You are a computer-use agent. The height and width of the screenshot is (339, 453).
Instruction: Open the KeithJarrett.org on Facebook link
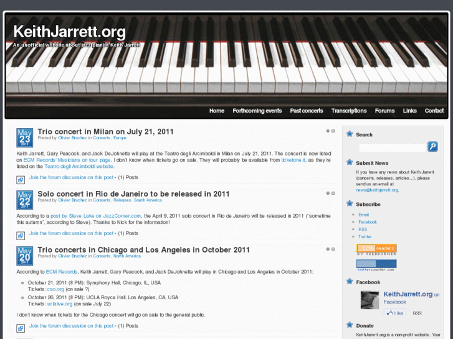click(411, 298)
